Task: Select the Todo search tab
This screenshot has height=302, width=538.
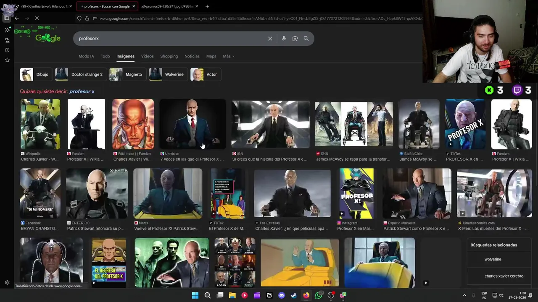Action: [105, 56]
